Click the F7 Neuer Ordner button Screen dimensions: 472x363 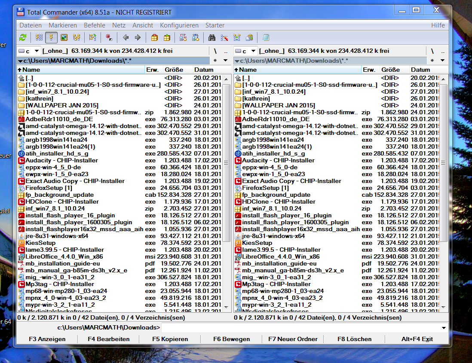tap(293, 339)
